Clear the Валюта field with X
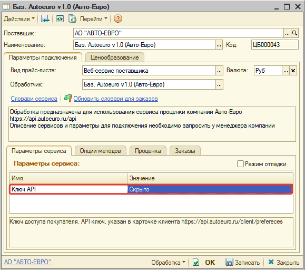Screen dimensions: 305x270 (x=293, y=71)
